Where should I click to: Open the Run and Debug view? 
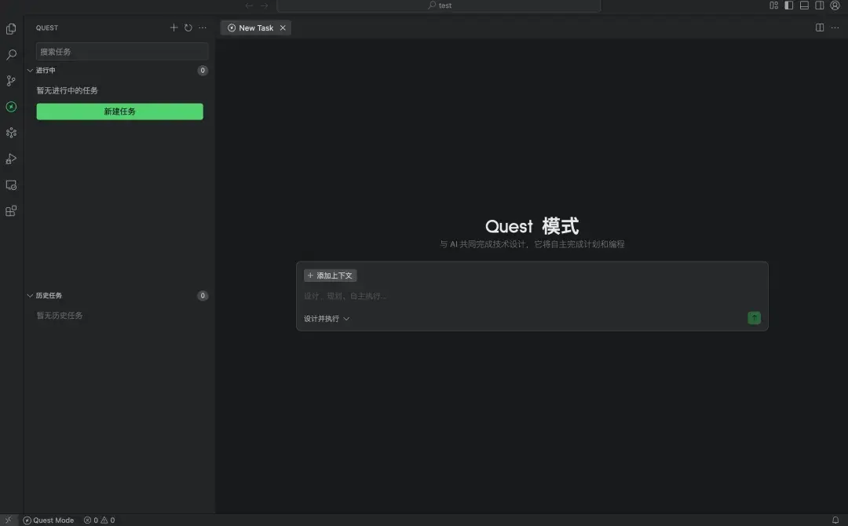10,159
